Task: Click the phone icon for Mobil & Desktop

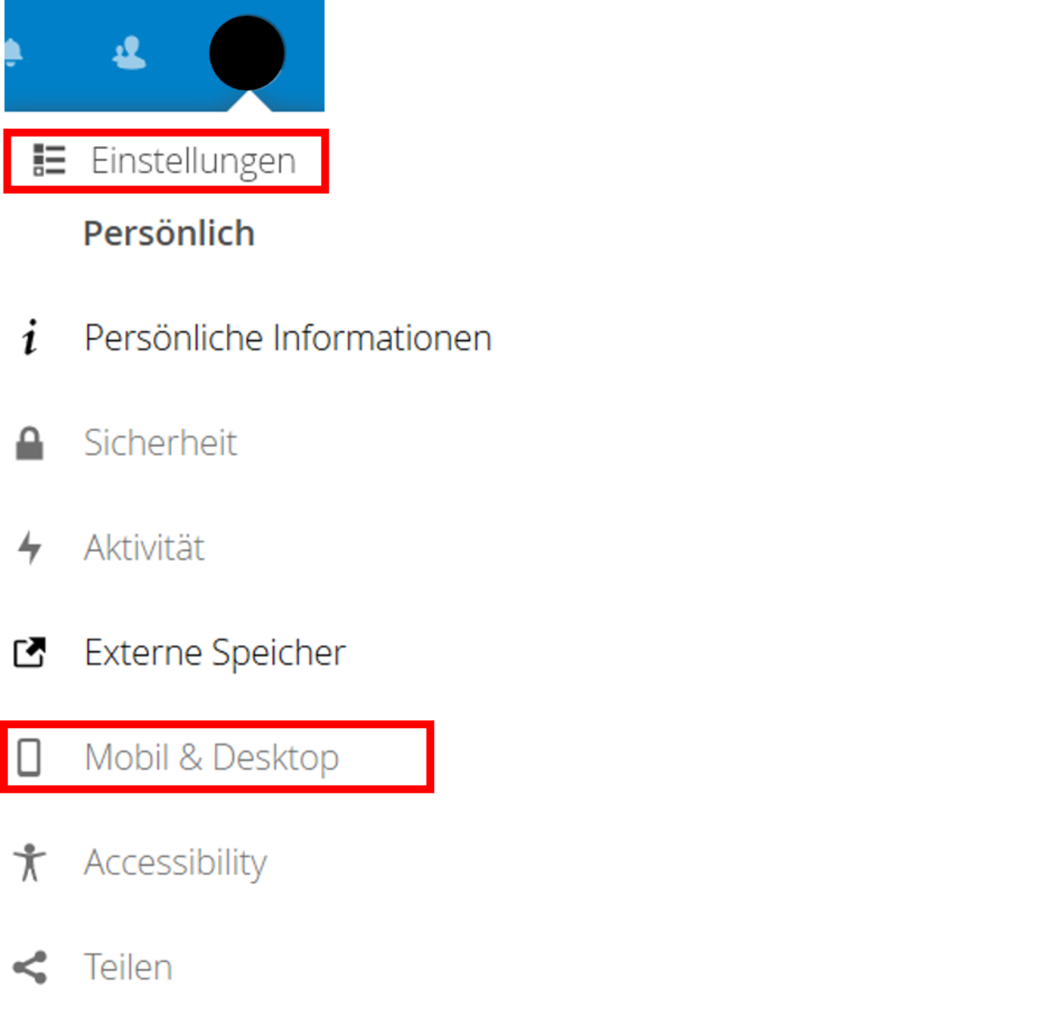Action: click(29, 758)
